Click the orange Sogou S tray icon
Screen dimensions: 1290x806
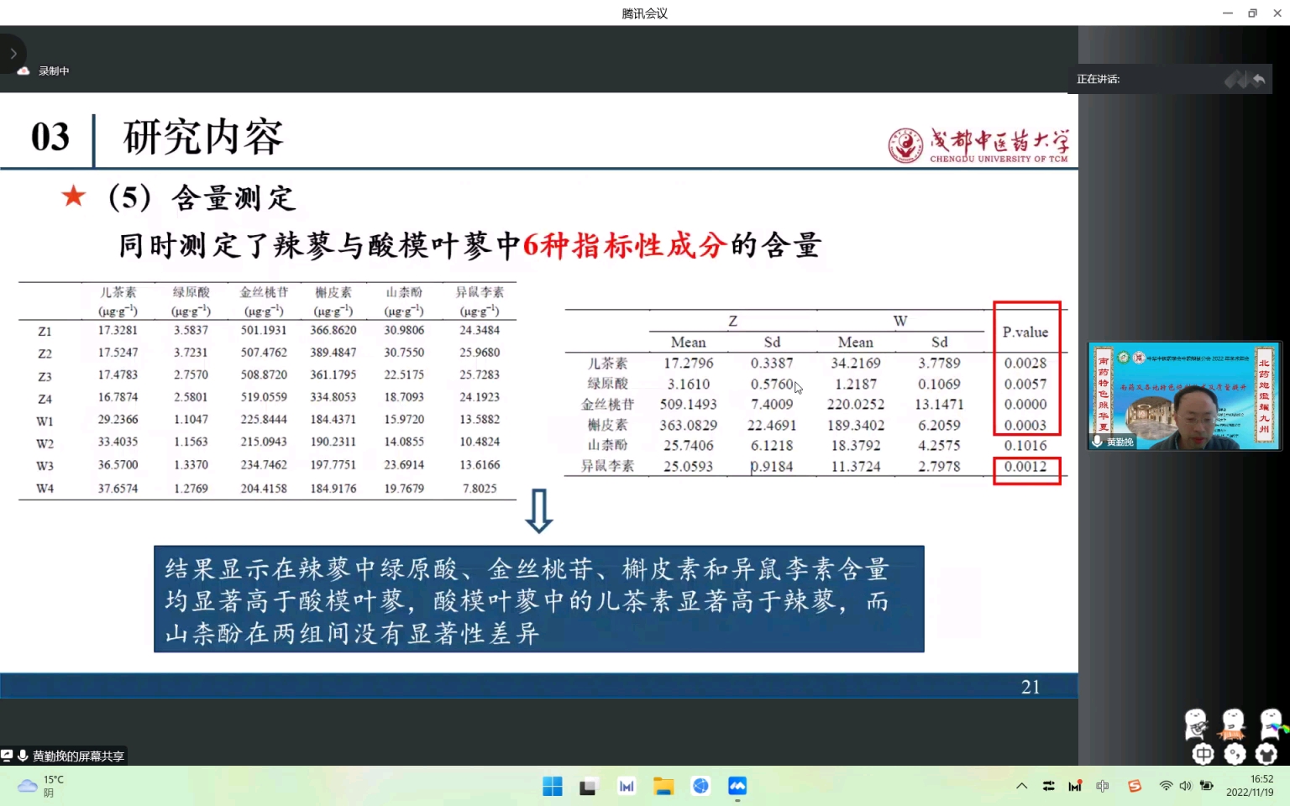click(x=1135, y=786)
